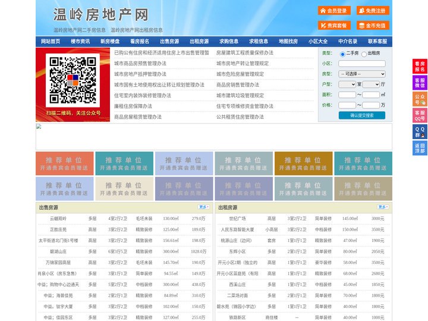Viewport: 428px width, 321px height.
Task: Open the 求租信息 navigation item
Action: [x=259, y=42]
